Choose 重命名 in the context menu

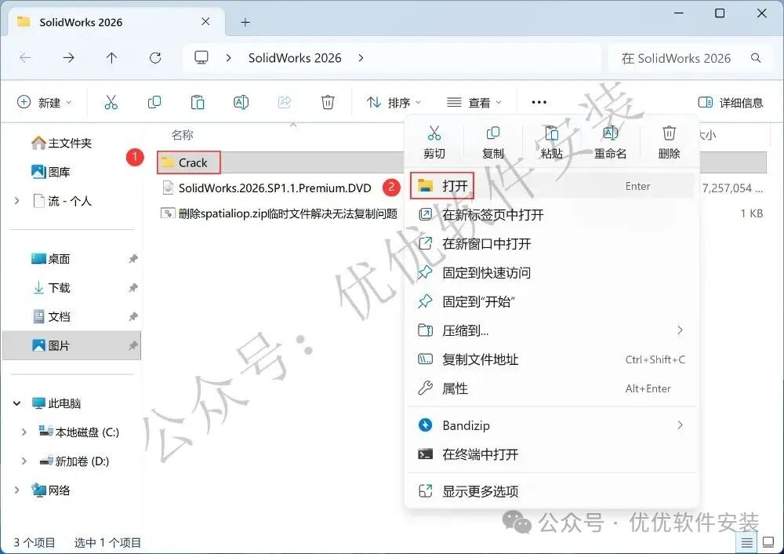click(610, 142)
